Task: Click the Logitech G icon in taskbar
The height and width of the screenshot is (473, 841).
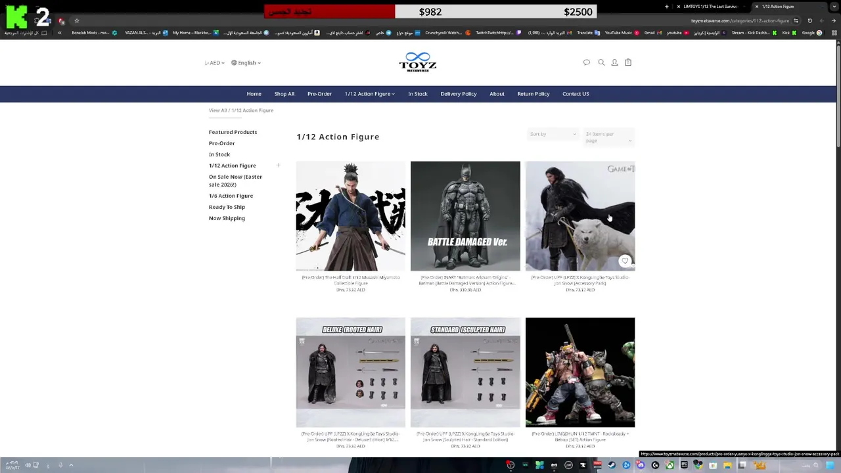Action: [x=655, y=465]
